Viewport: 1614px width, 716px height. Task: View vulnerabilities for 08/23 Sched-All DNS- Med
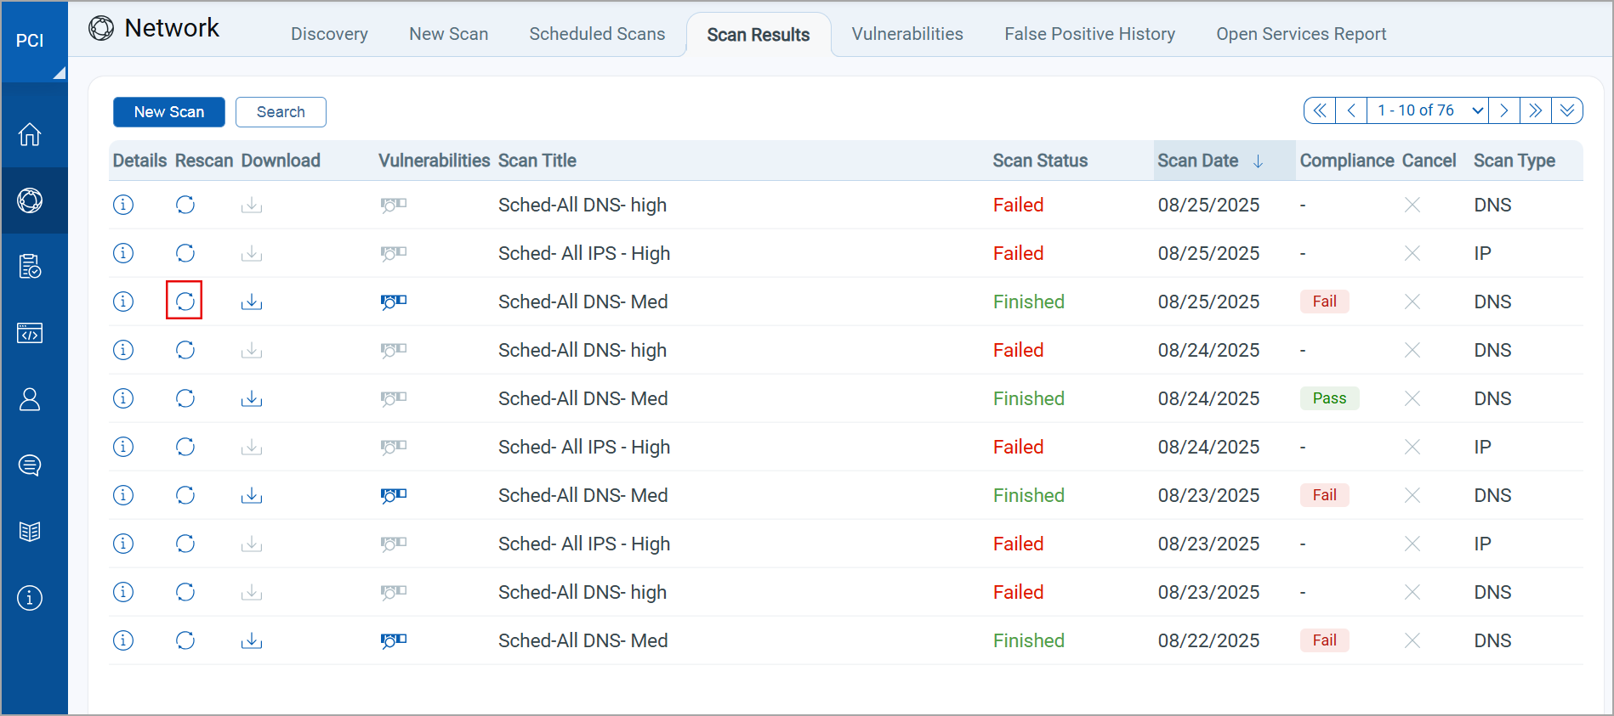(x=393, y=495)
